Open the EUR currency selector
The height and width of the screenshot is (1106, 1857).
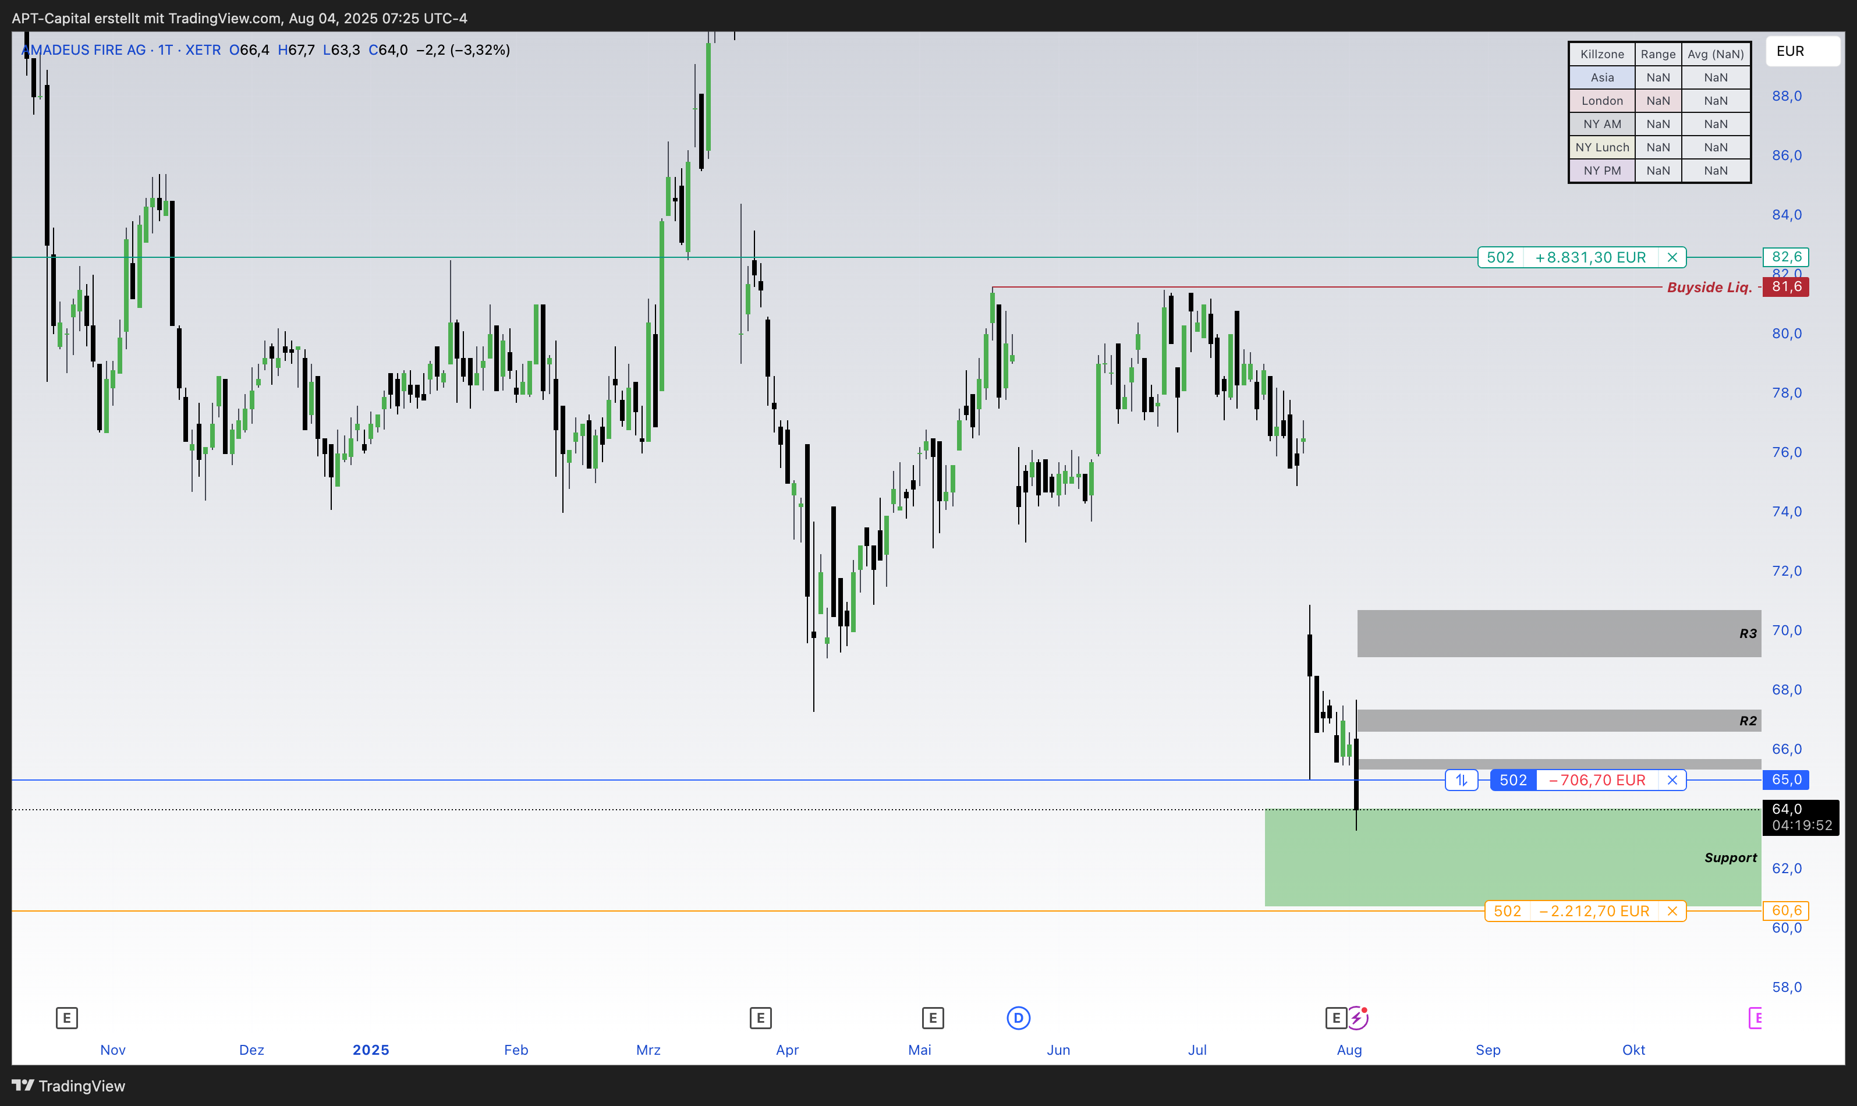1802,51
